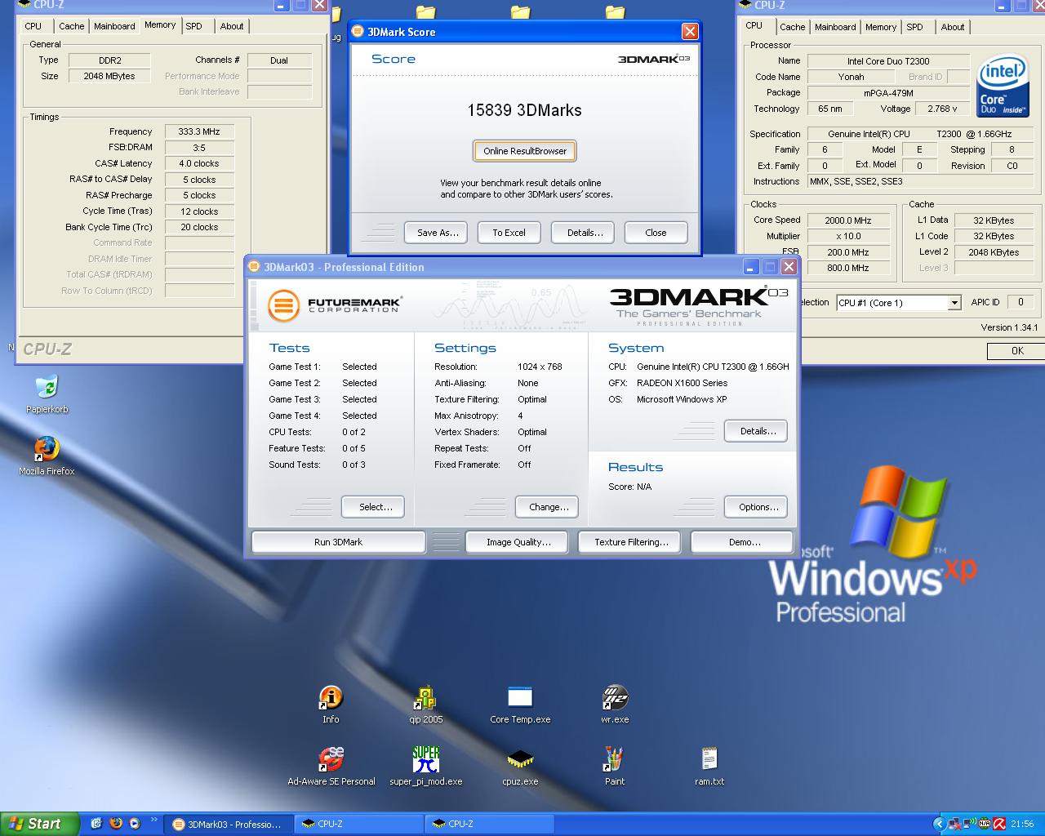
Task: Click Details under System in 3DMark03
Action: pos(758,431)
